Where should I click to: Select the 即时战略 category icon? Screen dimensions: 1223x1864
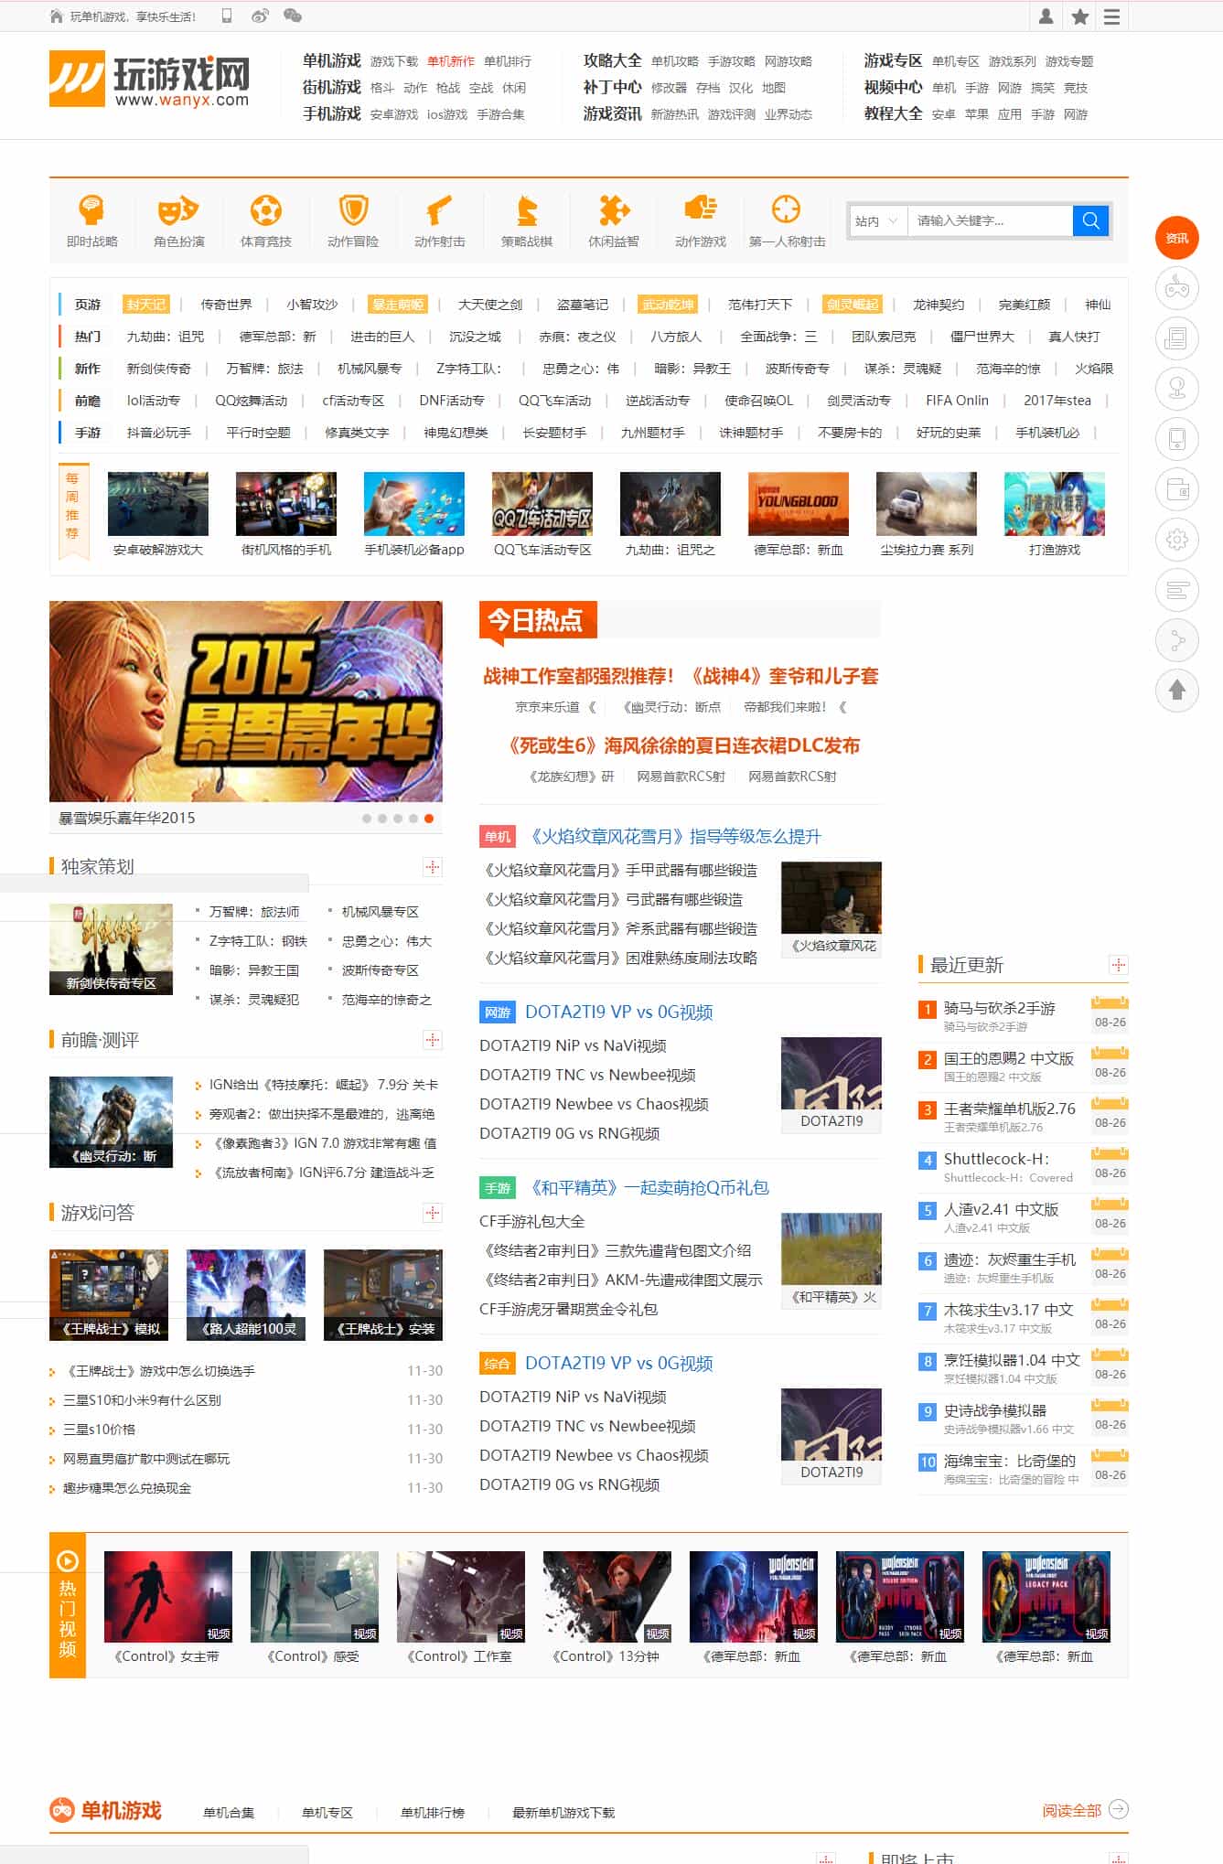point(91,210)
